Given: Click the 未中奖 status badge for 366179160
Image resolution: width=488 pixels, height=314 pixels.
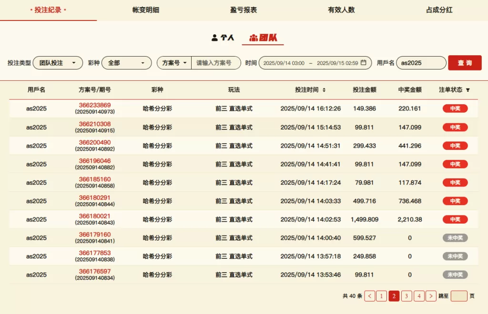Looking at the screenshot, I should (x=455, y=238).
